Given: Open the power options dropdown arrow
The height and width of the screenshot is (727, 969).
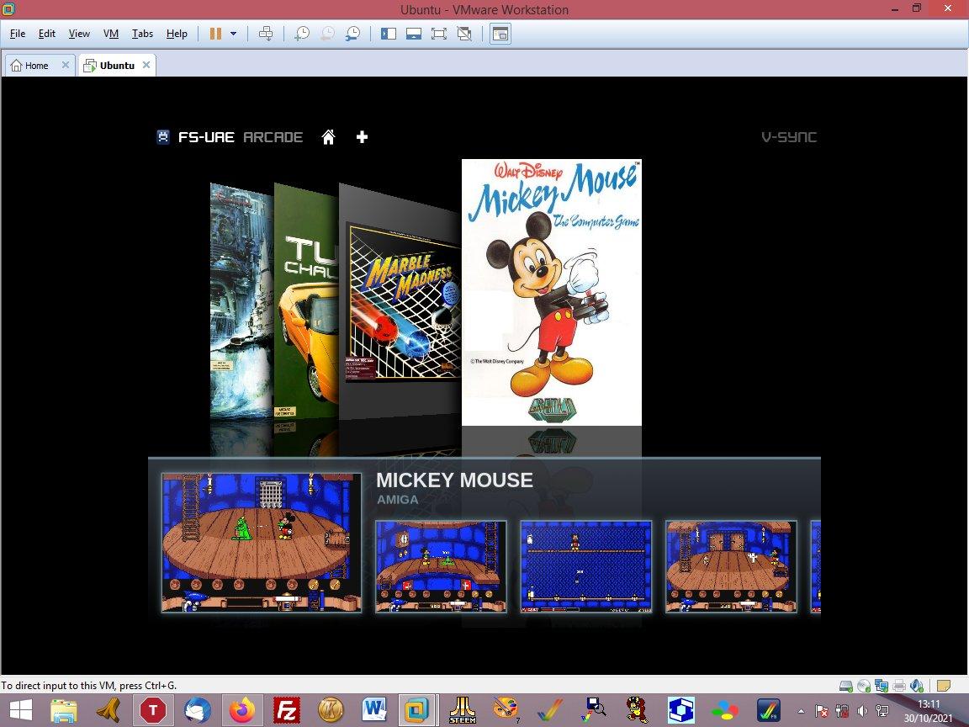Looking at the screenshot, I should (x=233, y=34).
